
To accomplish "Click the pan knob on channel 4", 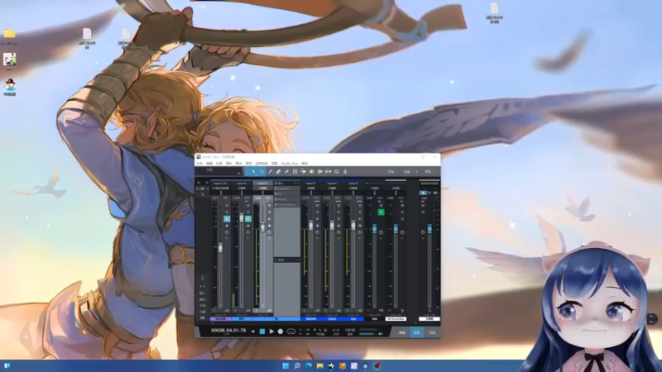I will [318, 232].
